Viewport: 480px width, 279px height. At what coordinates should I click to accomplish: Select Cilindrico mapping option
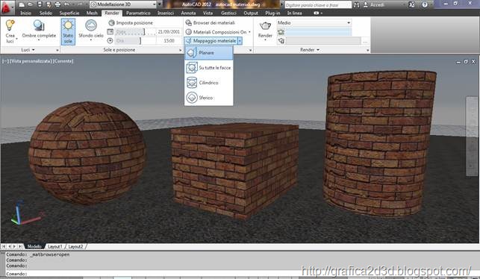[209, 83]
